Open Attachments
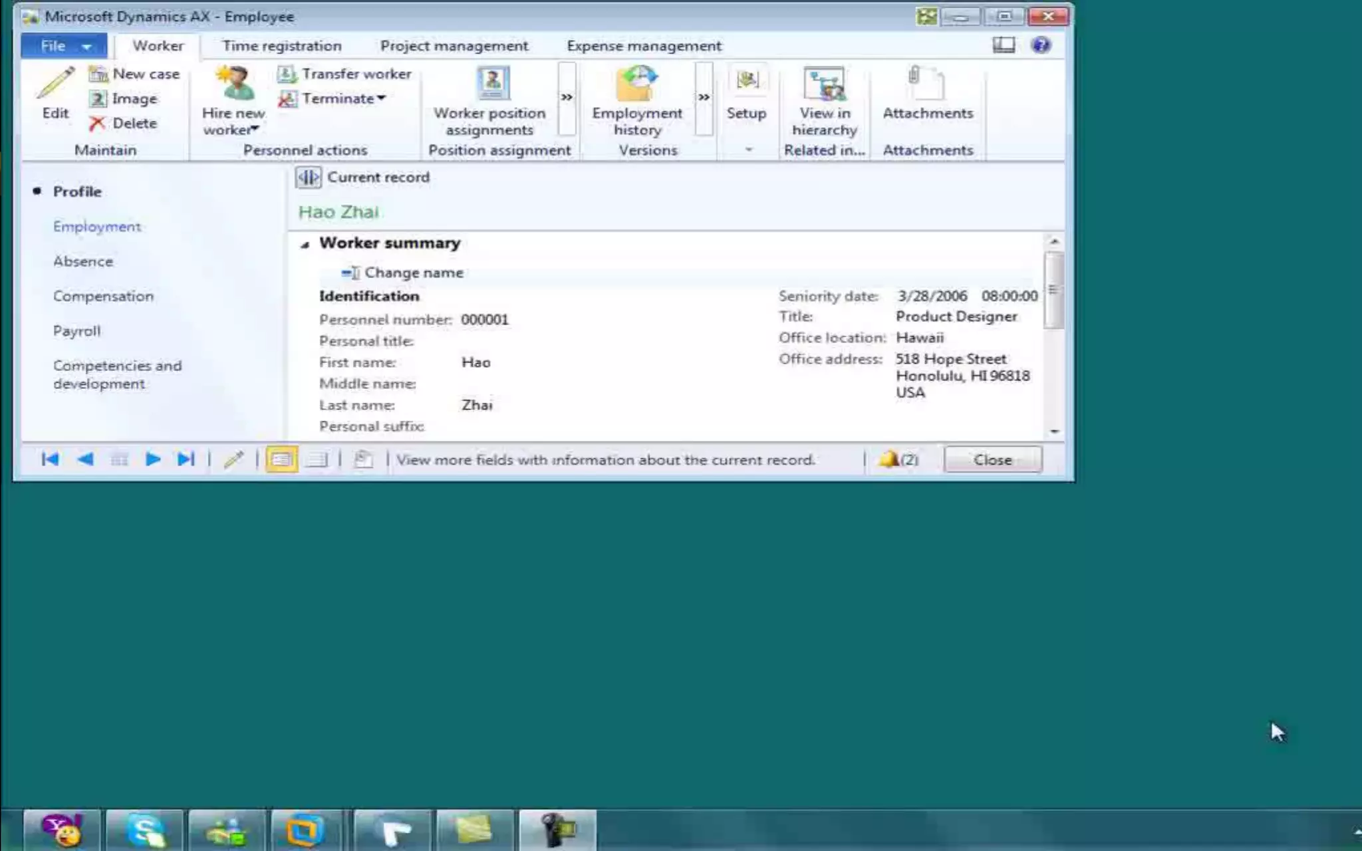 coord(928,93)
